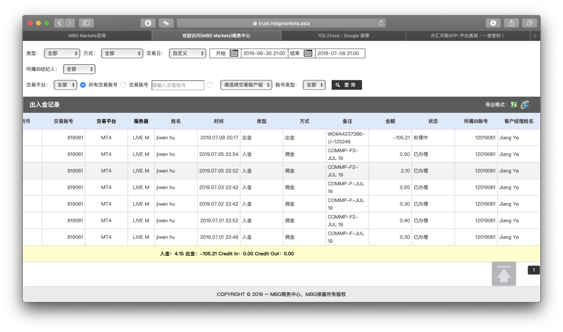This screenshot has height=332, width=563.
Task: Select the specific trading account radio button
Action: point(123,85)
